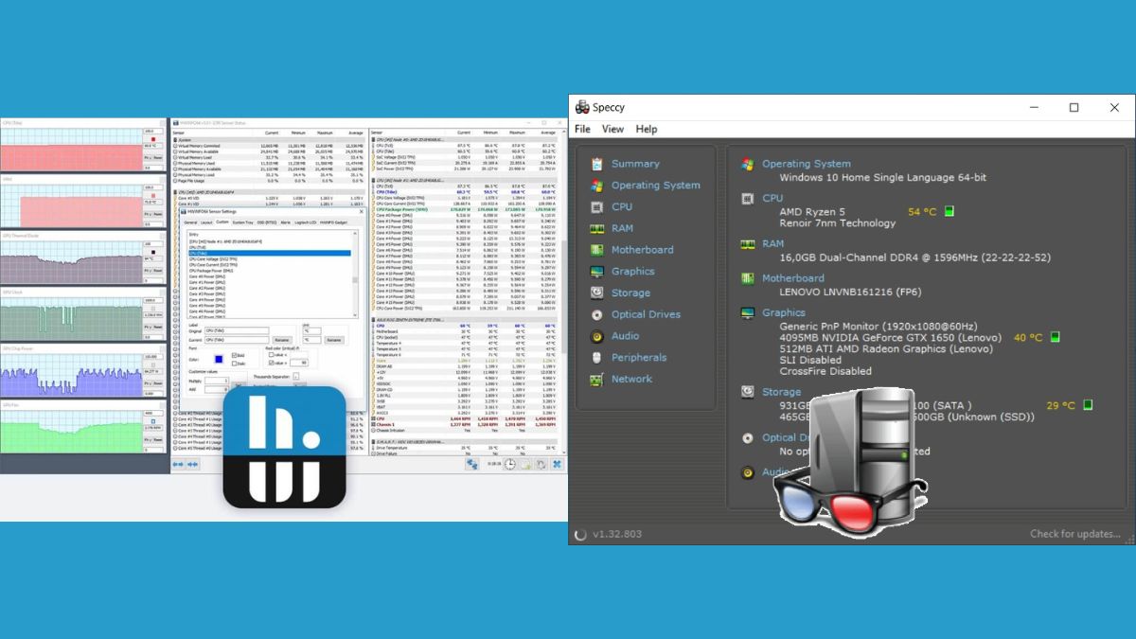Switch to the HWiNFO Gadget tab
This screenshot has height=639, width=1136.
333,222
